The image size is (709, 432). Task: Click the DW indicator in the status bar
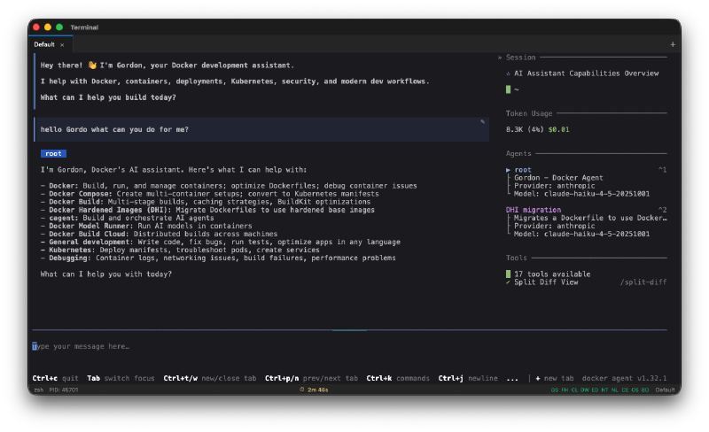pos(585,390)
